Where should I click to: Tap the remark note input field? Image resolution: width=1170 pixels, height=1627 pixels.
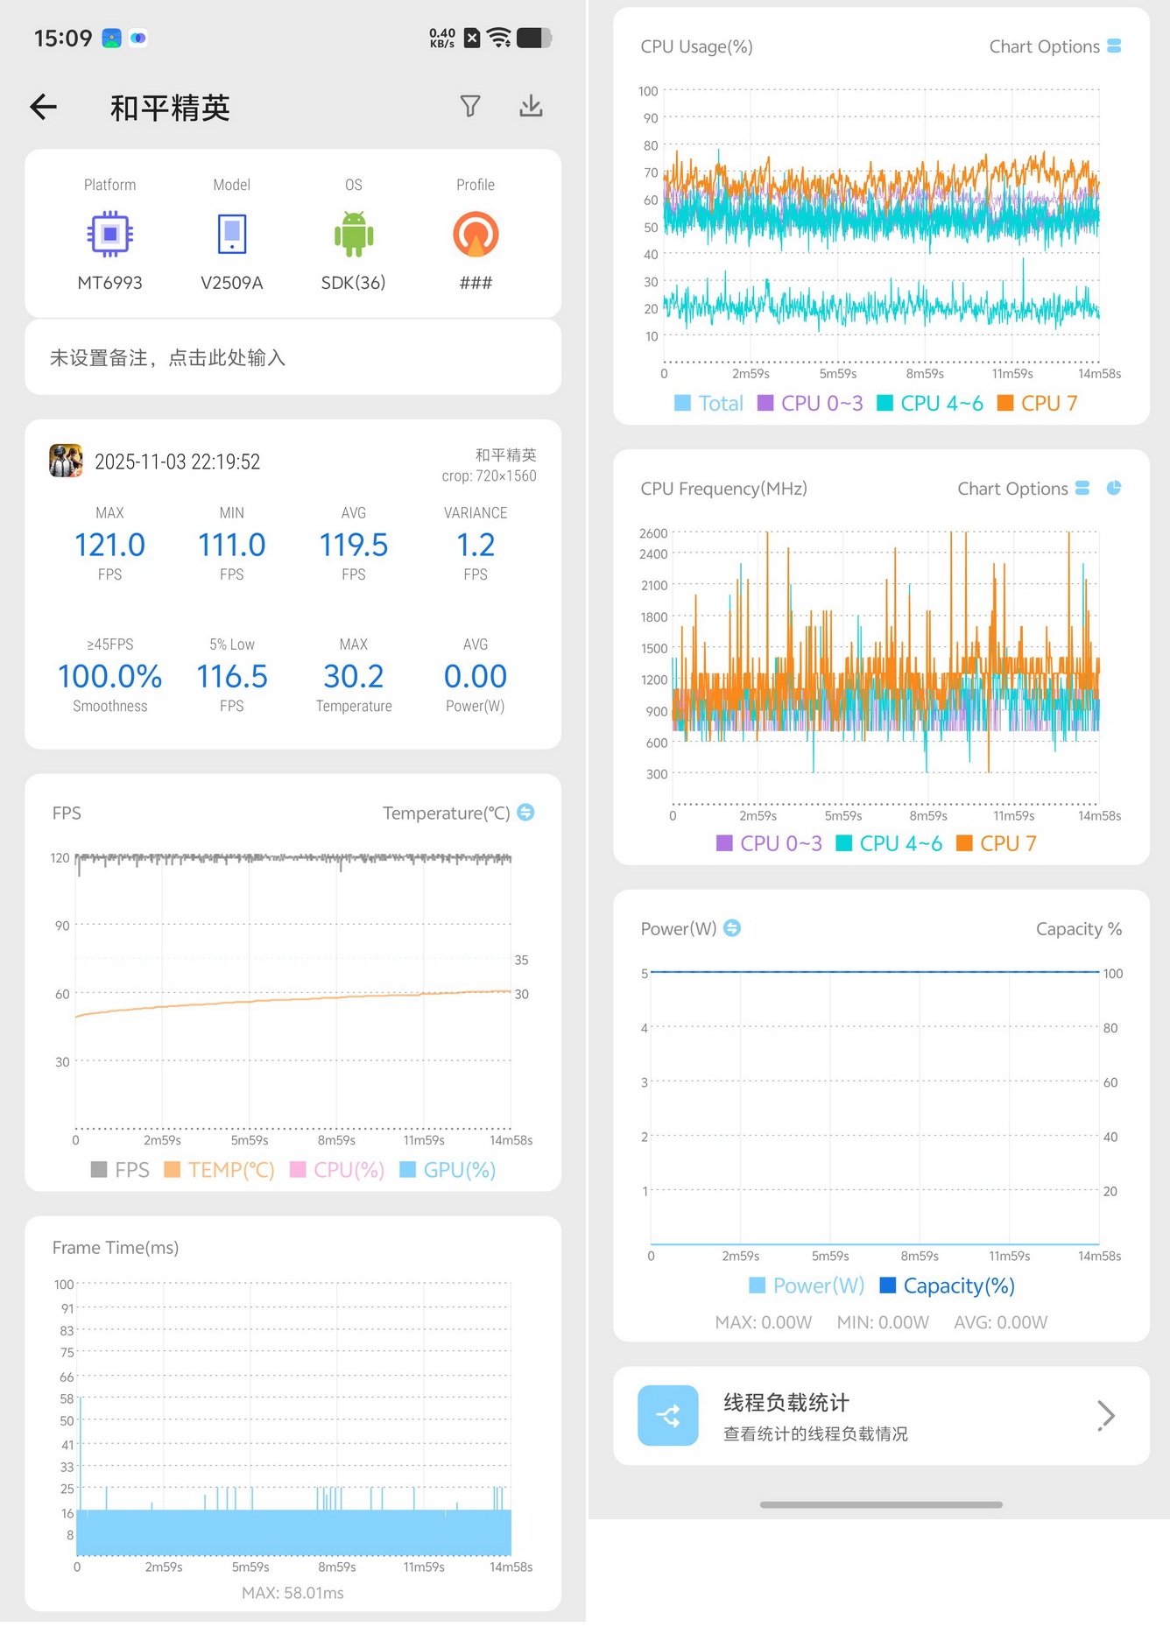click(x=292, y=357)
